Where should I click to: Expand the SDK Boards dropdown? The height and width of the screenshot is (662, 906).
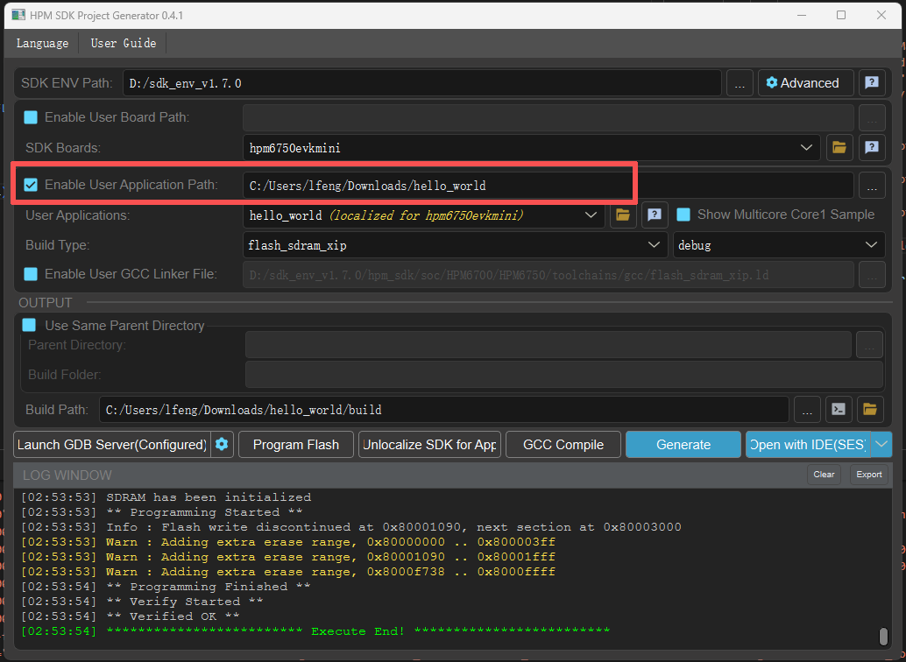coord(806,148)
